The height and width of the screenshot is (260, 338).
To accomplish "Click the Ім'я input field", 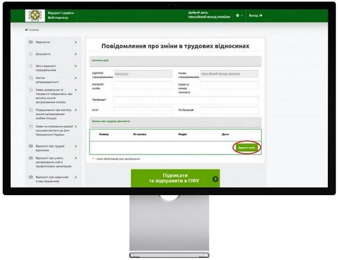I will click(x=143, y=111).
